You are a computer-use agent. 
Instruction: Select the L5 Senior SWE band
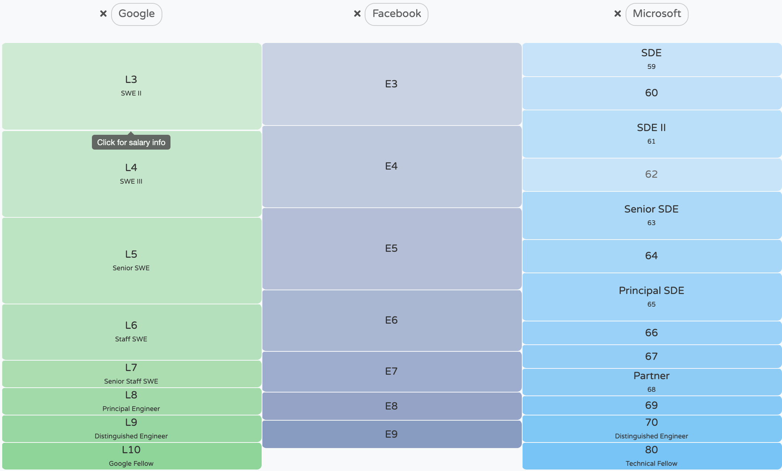pos(131,260)
